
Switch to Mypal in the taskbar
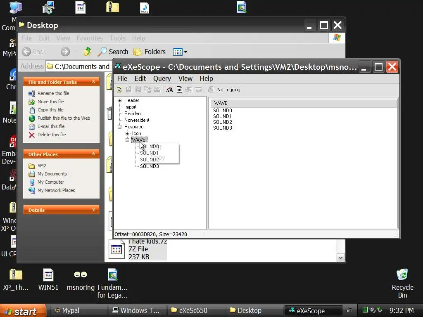(78, 310)
